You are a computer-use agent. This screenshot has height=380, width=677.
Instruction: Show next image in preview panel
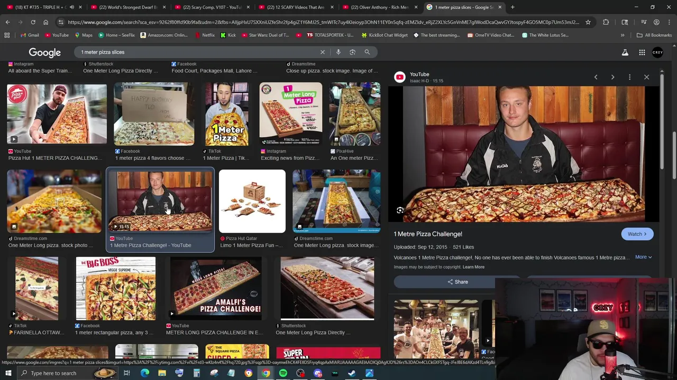[612, 77]
